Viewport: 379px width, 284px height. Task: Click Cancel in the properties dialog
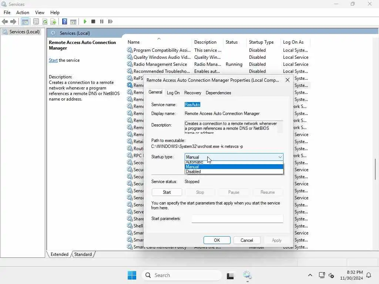pyautogui.click(x=247, y=240)
